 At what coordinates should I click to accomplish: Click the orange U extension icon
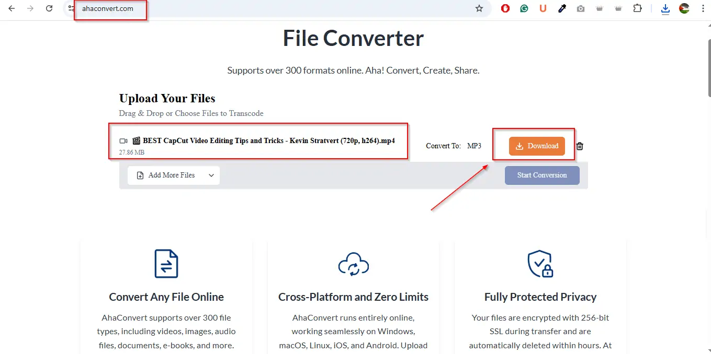coord(543,8)
